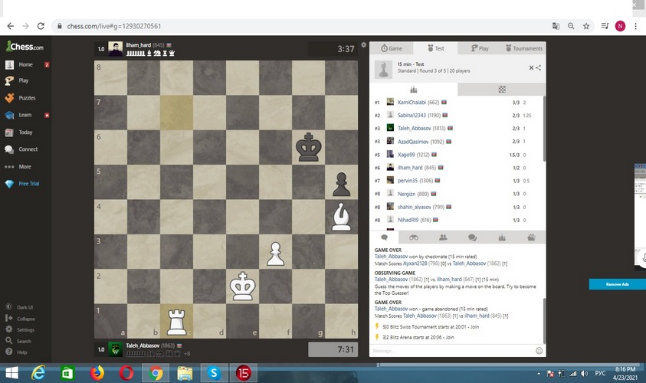Share the tournament via share icon

click(539, 68)
